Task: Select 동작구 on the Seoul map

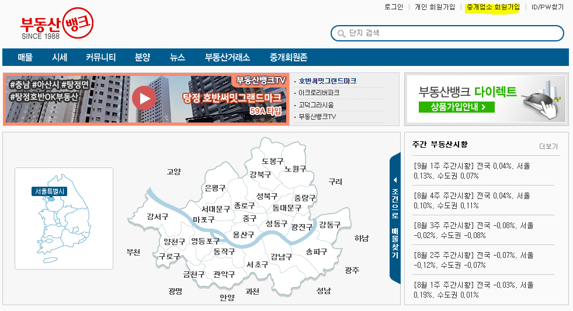Action: 224,251
